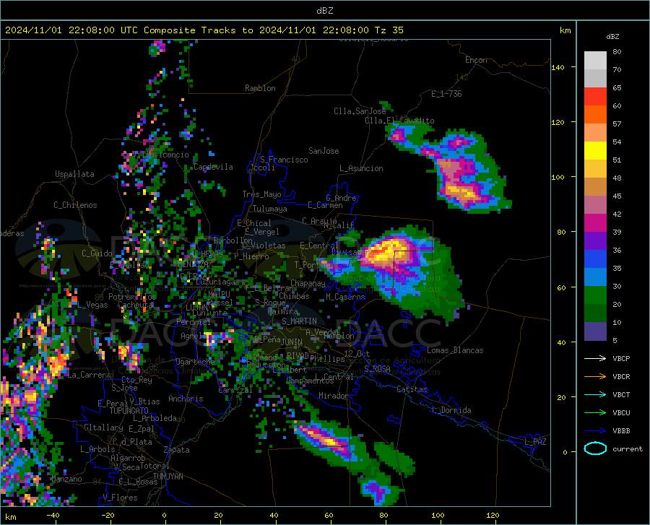Click the 'Tulumaya' place label

coord(269,209)
